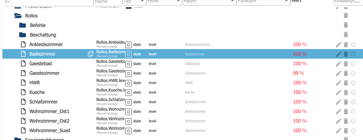Open gear settings for Wohnzimmer_Sued row

pos(353,130)
